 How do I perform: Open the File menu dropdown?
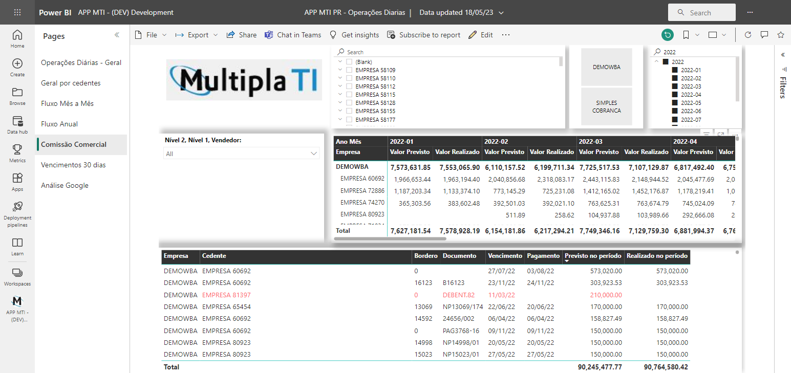tap(151, 35)
